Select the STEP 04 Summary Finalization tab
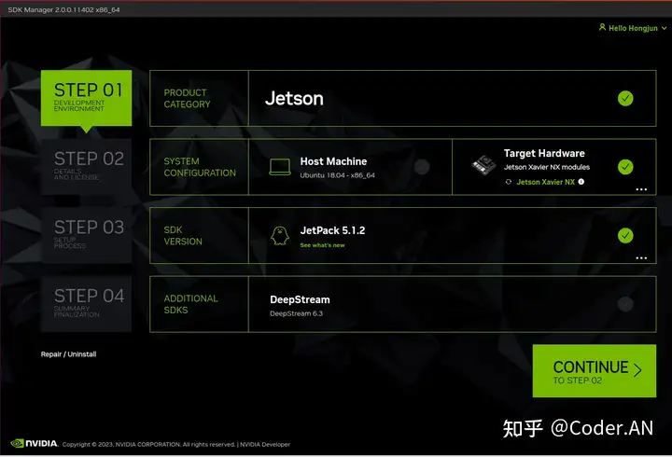The image size is (672, 457). coord(86,304)
